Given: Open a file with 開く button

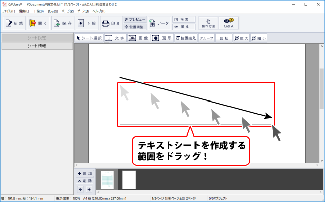Looking at the screenshot, I should (x=39, y=23).
